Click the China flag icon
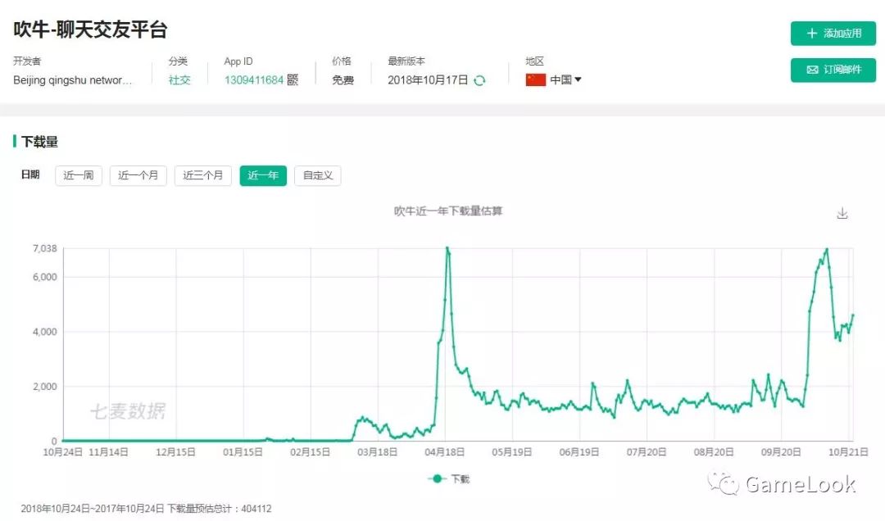 coord(536,79)
